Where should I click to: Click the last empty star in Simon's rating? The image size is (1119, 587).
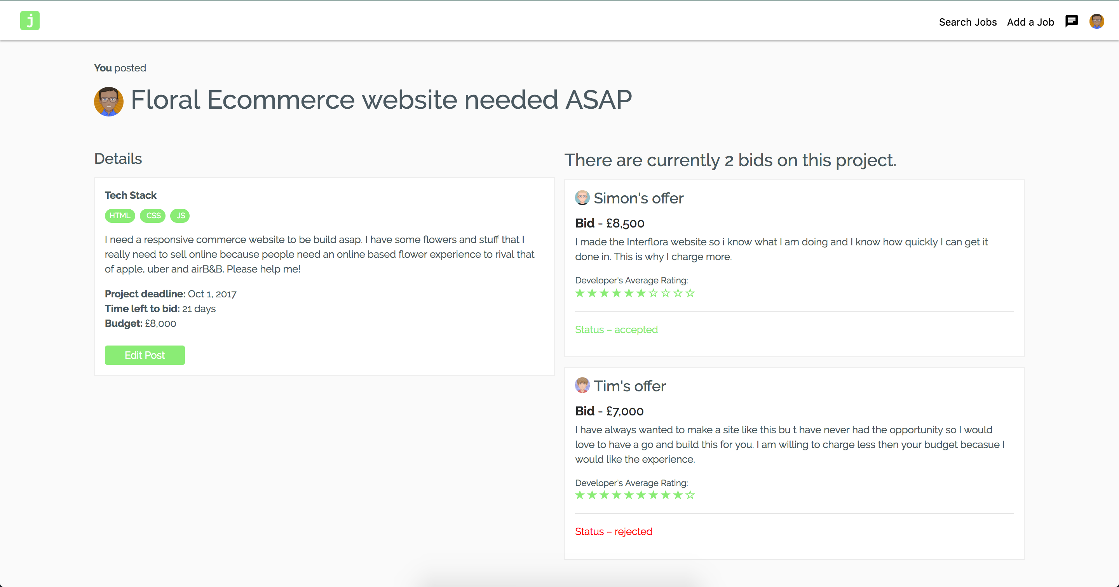pos(690,293)
